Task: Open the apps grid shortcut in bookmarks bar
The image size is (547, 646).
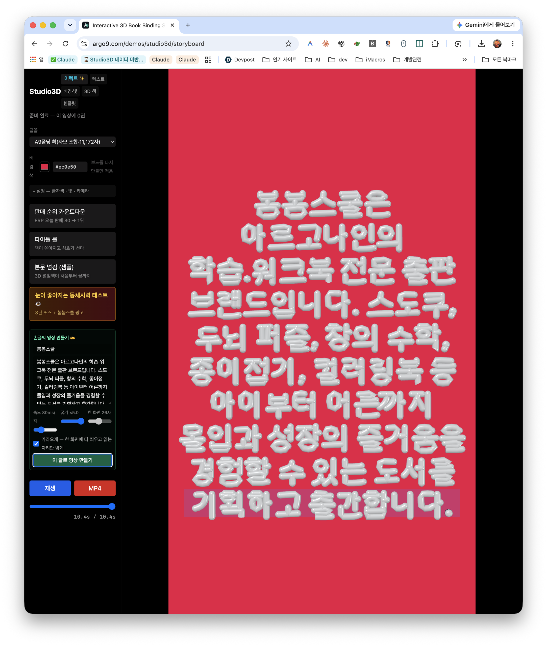Action: [x=37, y=60]
